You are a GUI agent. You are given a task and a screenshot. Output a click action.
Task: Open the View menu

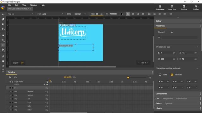click(24, 5)
